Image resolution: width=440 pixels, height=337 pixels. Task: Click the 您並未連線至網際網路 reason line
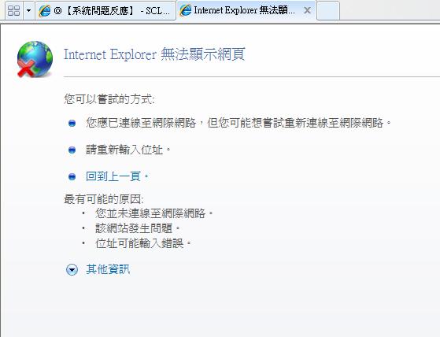tap(150, 213)
